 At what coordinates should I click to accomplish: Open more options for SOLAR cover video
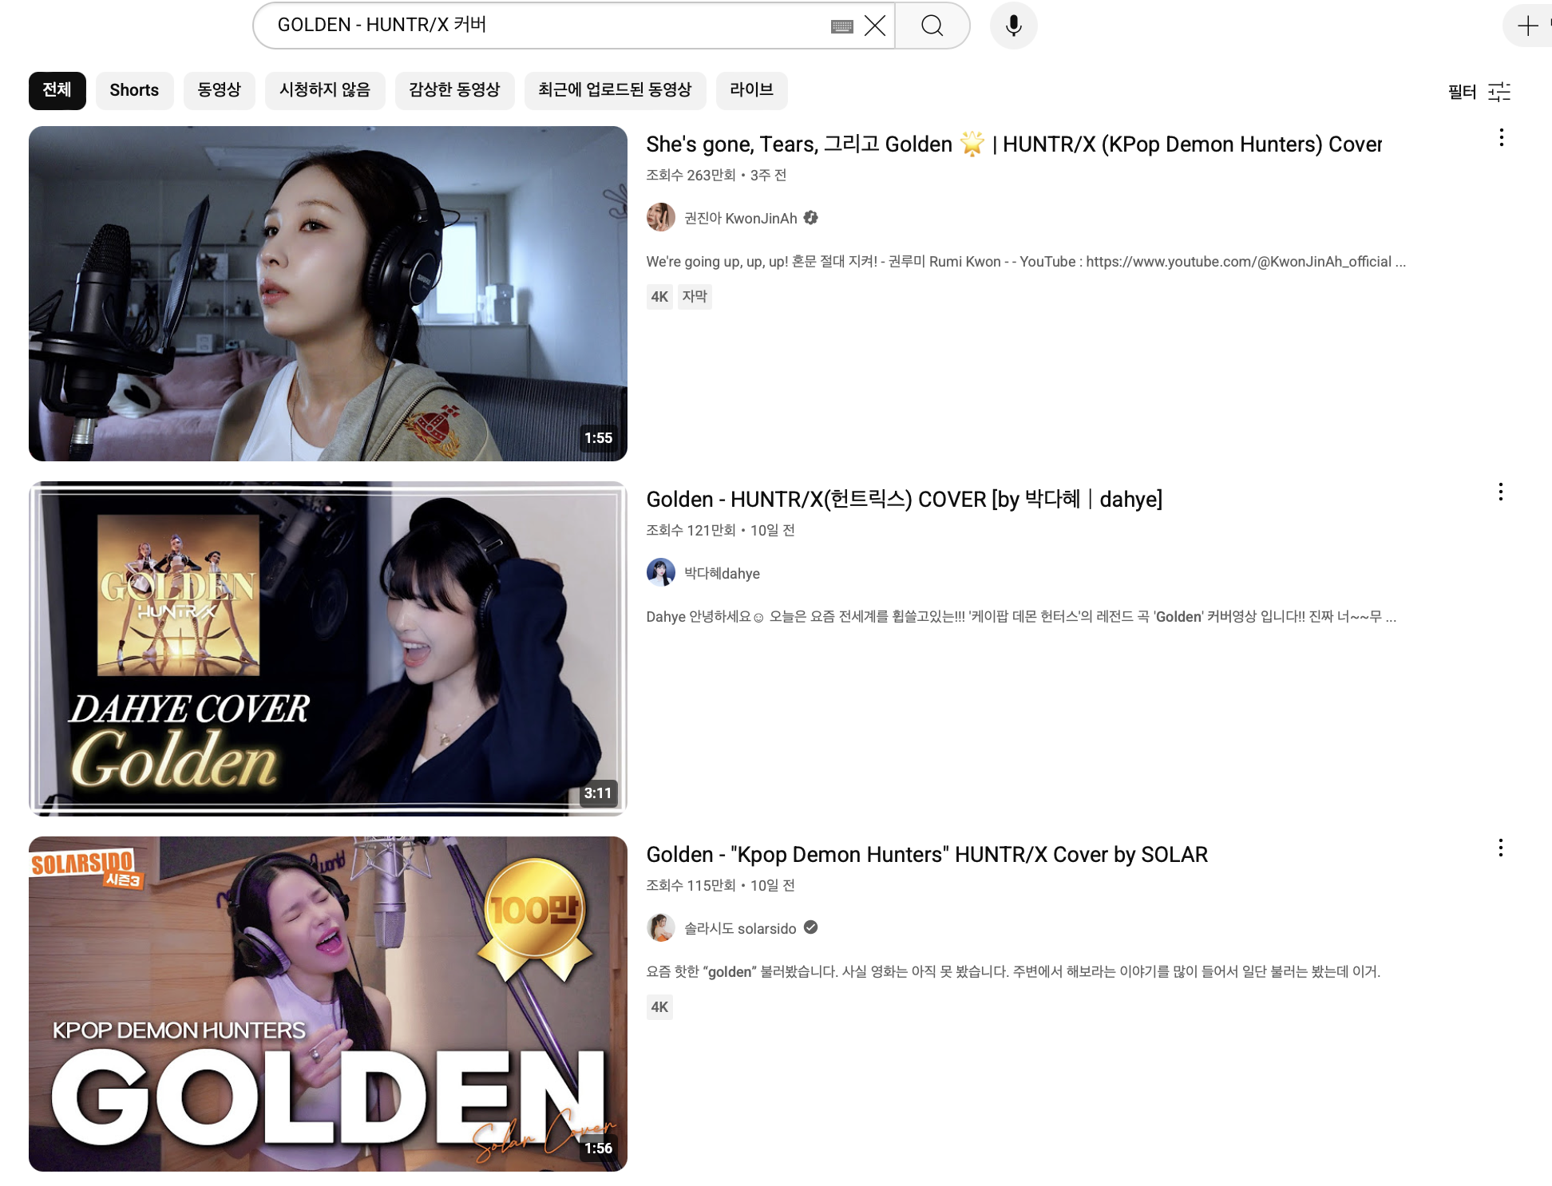coord(1501,848)
